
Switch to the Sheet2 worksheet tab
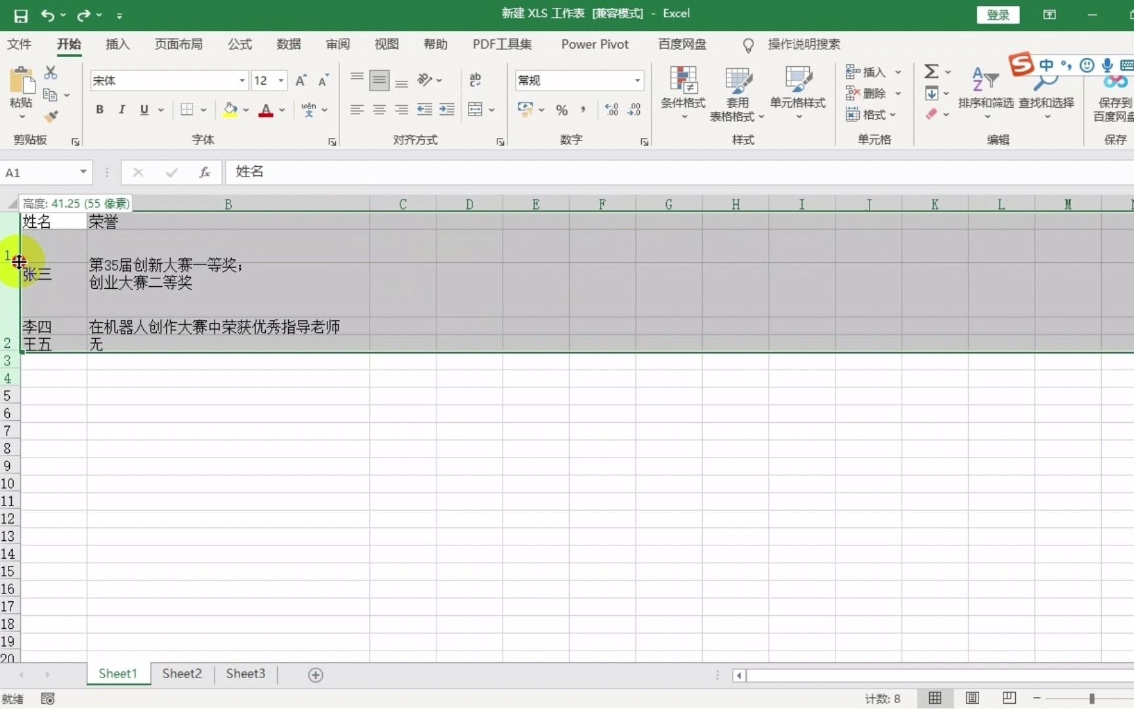coord(182,674)
